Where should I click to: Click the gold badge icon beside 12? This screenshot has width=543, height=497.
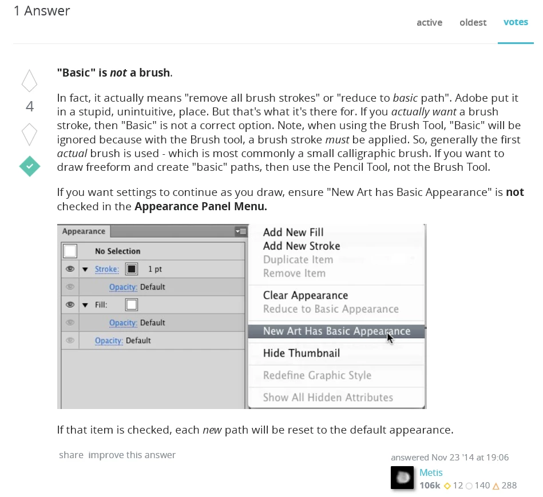(447, 486)
